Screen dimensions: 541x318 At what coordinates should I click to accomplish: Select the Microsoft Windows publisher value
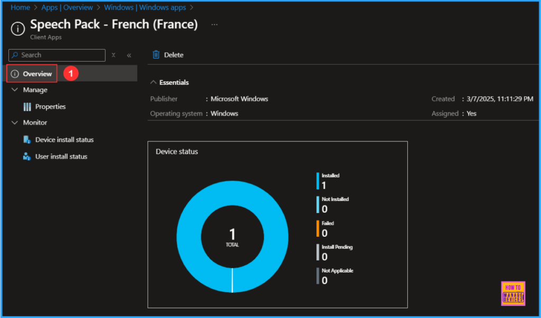pos(239,99)
